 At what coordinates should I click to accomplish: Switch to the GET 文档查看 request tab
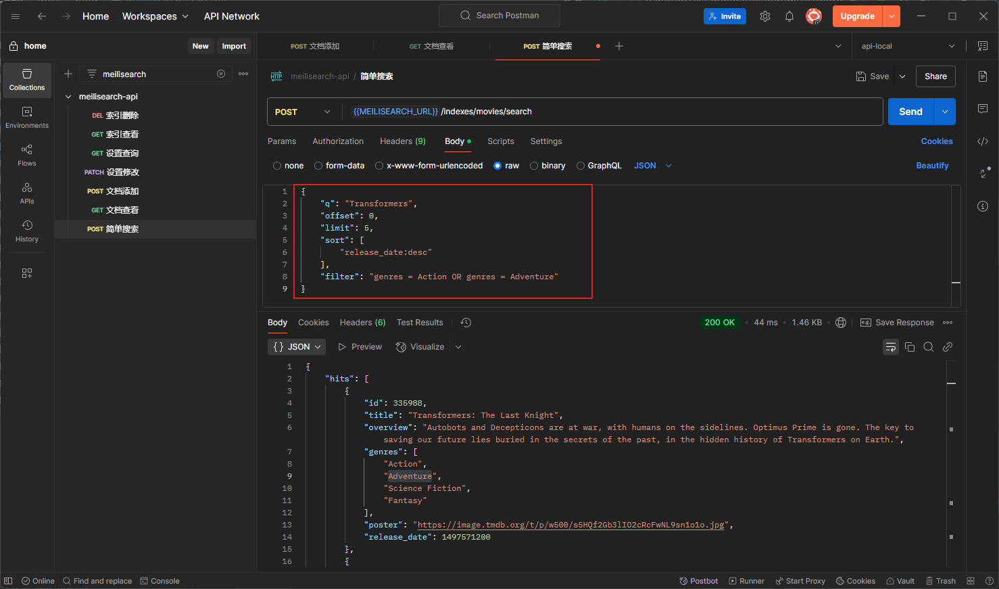(431, 46)
